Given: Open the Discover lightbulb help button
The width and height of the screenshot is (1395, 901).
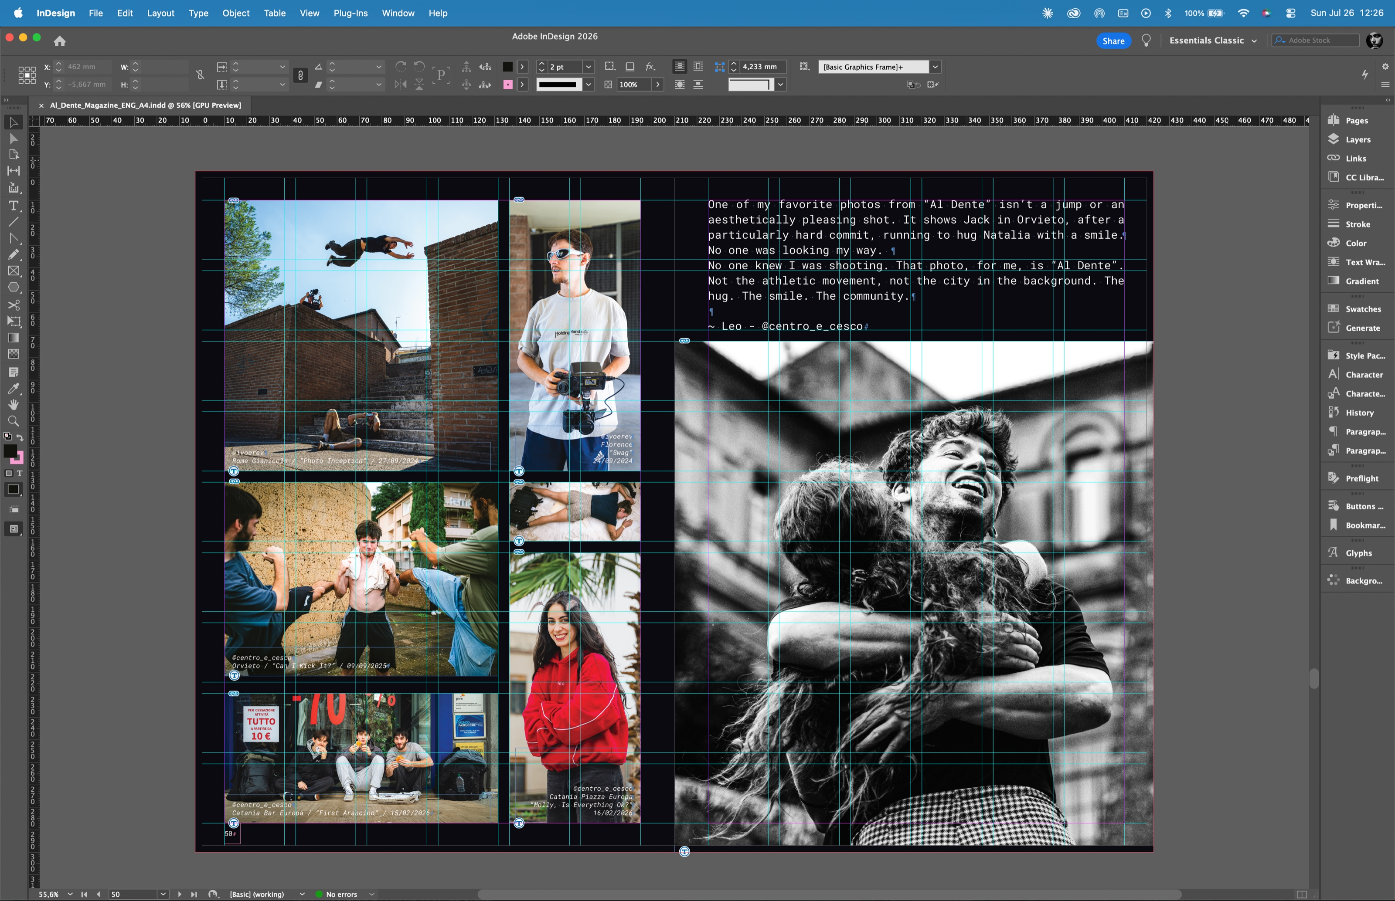Looking at the screenshot, I should click(1146, 41).
